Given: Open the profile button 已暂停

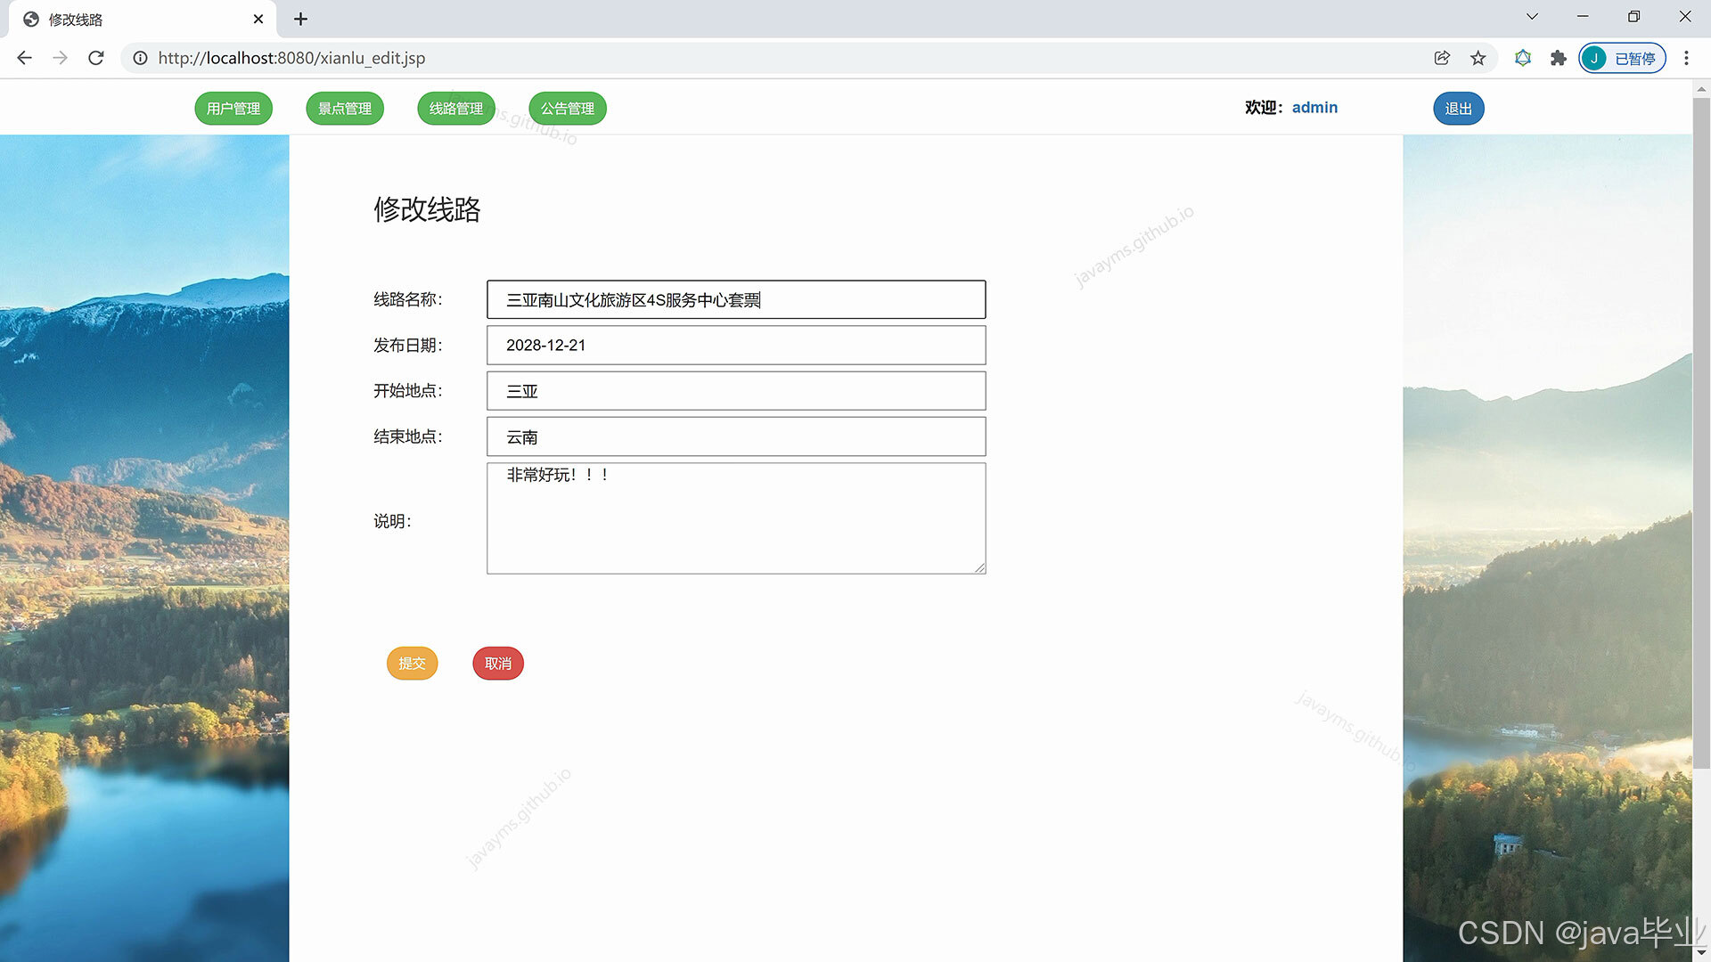Looking at the screenshot, I should click(x=1622, y=58).
